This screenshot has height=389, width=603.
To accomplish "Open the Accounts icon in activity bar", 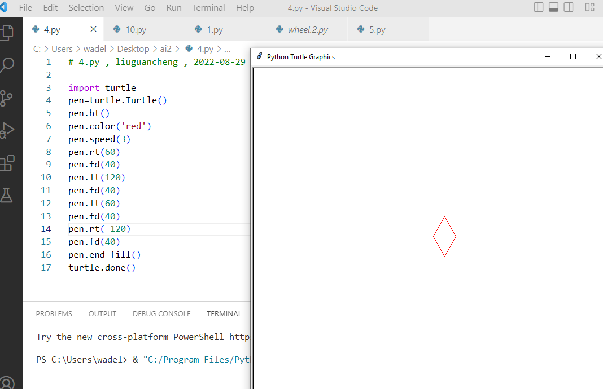I will (8, 381).
